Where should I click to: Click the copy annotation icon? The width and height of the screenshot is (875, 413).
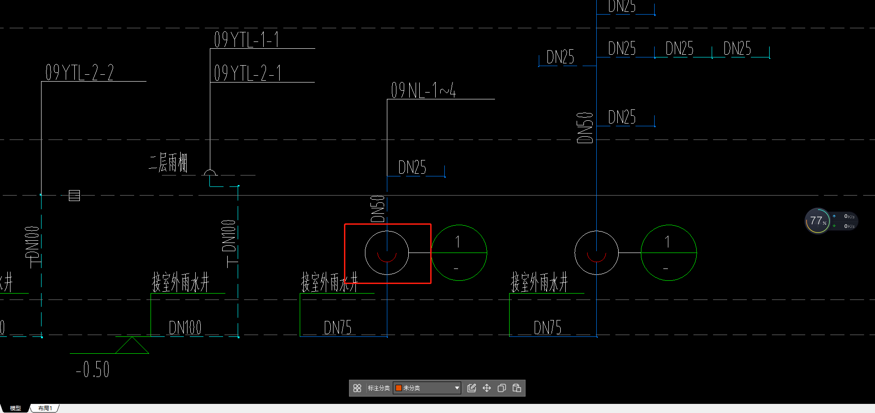click(x=502, y=388)
